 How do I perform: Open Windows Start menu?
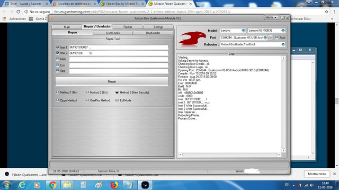pyautogui.click(x=6, y=185)
